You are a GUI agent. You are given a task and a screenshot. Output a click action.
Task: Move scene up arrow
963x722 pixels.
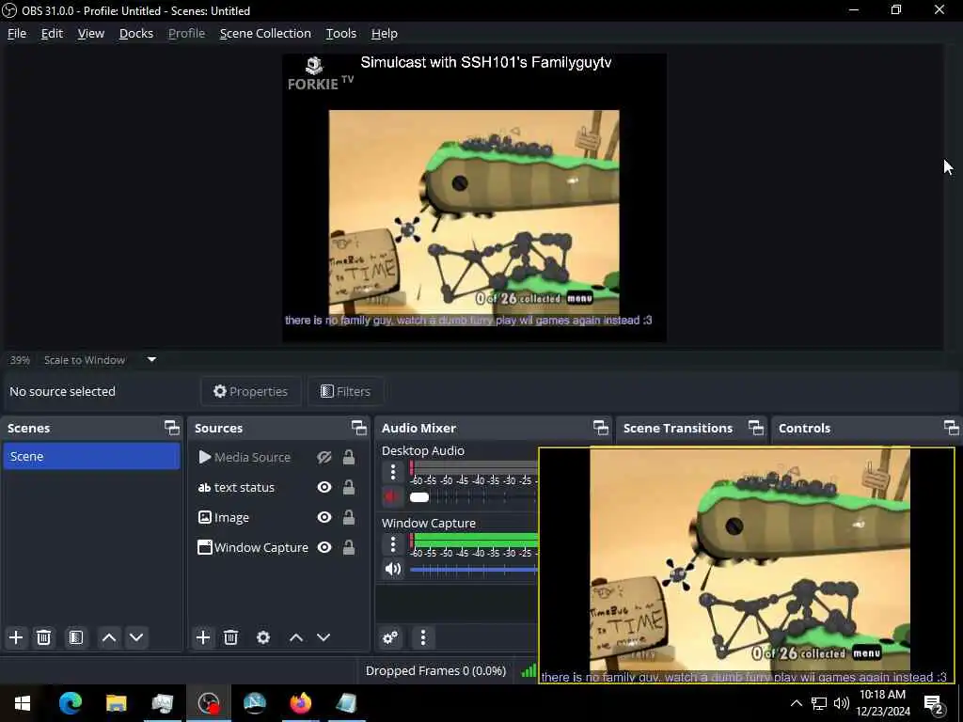(109, 637)
